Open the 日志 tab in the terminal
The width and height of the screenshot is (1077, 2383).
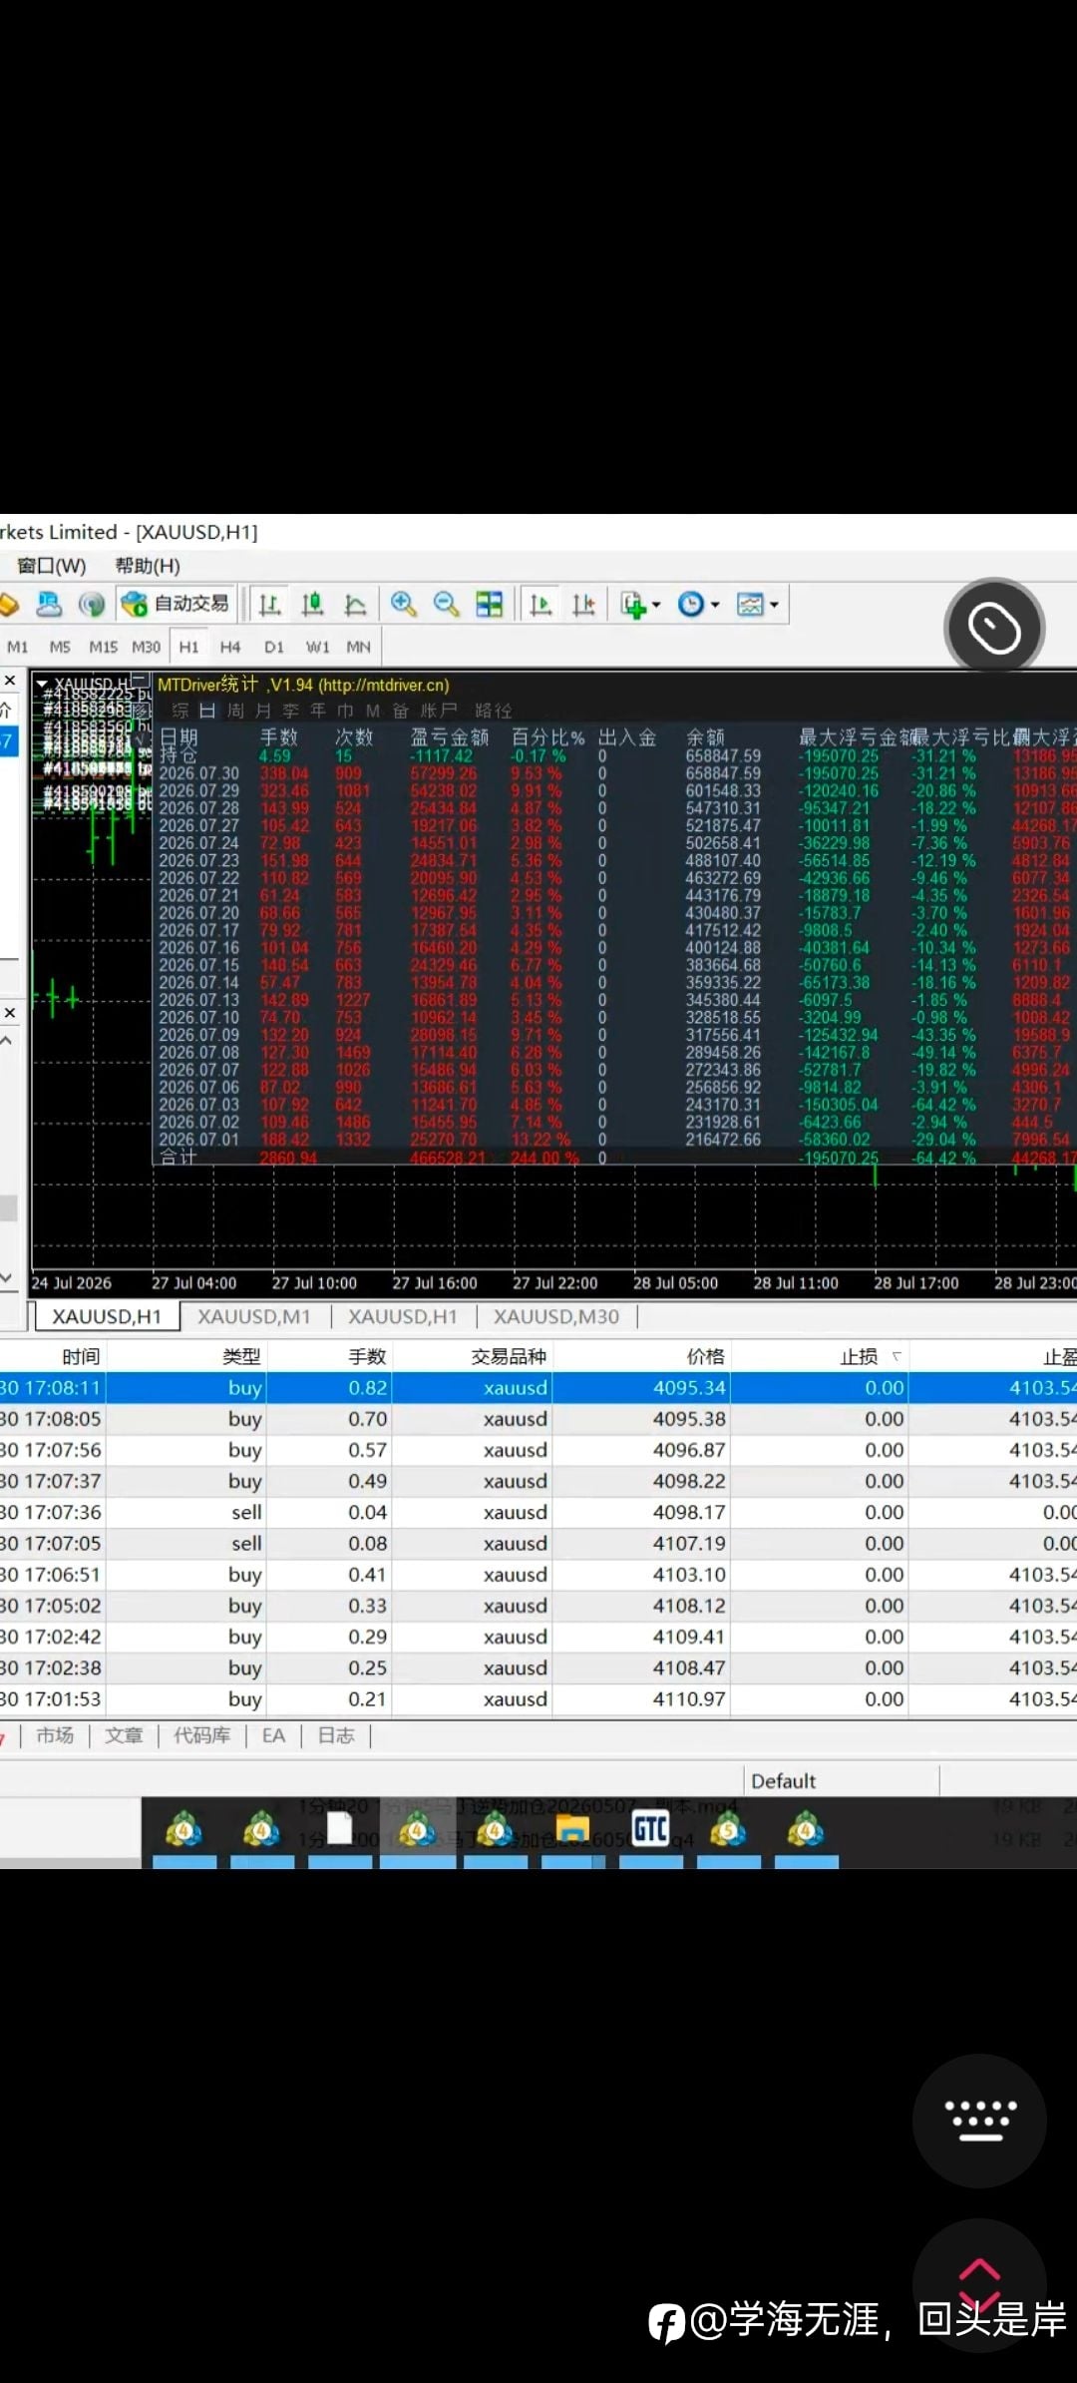(x=336, y=1735)
